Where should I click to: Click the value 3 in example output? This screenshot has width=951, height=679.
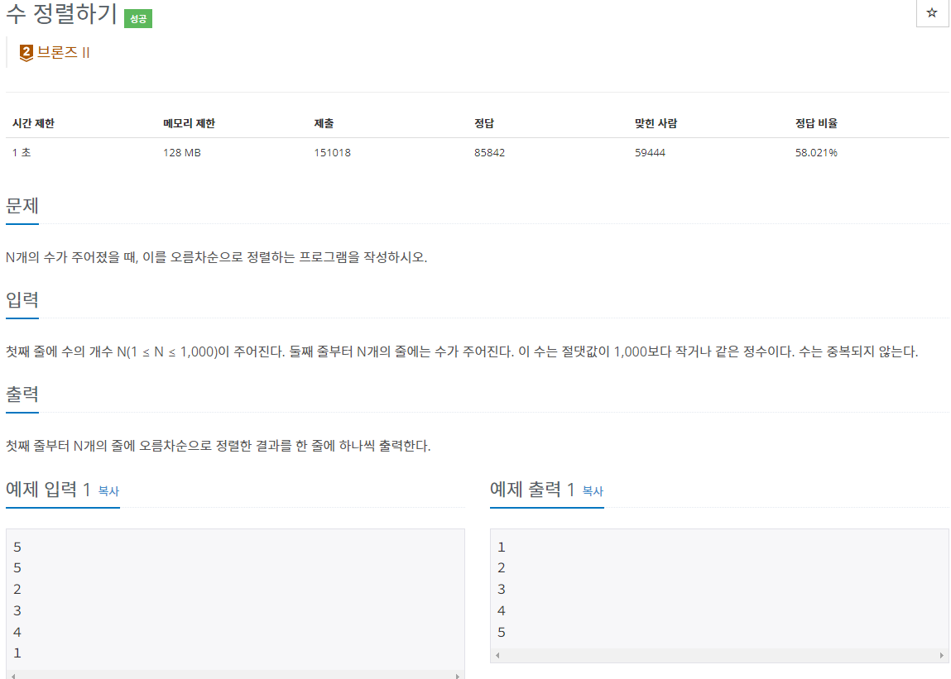point(501,590)
